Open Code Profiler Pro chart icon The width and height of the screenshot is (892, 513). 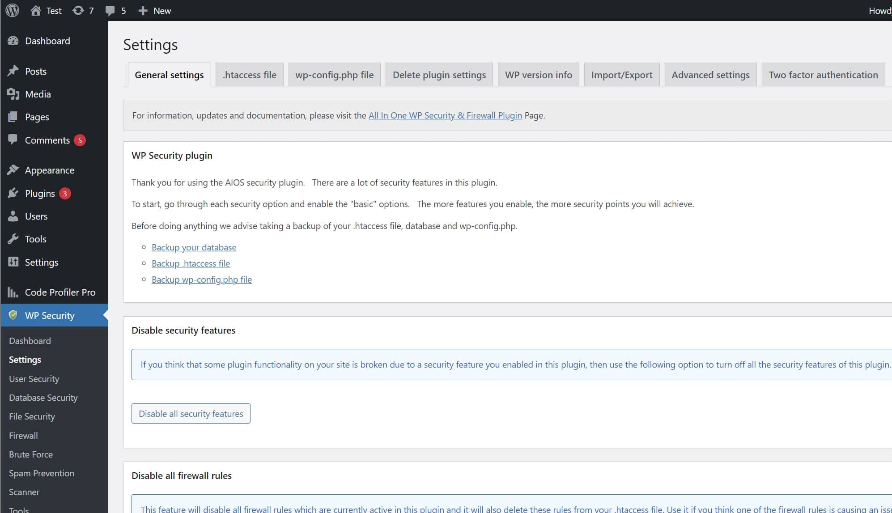coord(13,292)
